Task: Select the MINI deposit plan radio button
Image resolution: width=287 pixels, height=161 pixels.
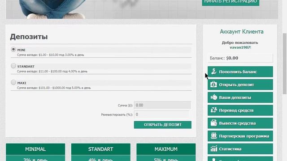Action: pos(13,49)
